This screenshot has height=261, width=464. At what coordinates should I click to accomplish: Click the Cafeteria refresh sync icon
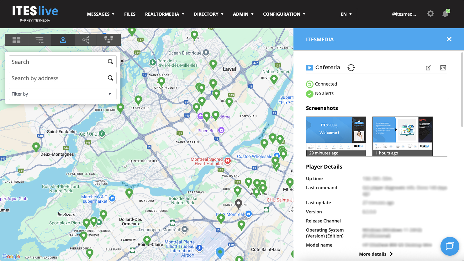[351, 68]
